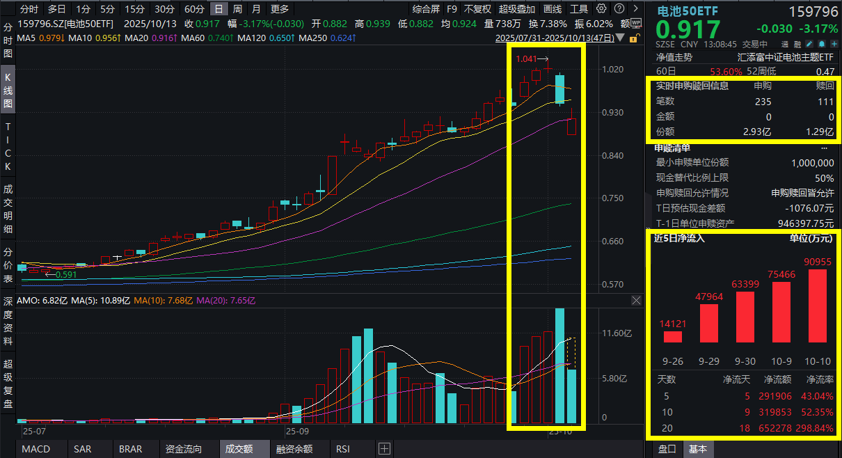Switch to the 周 weekly period

(237, 9)
